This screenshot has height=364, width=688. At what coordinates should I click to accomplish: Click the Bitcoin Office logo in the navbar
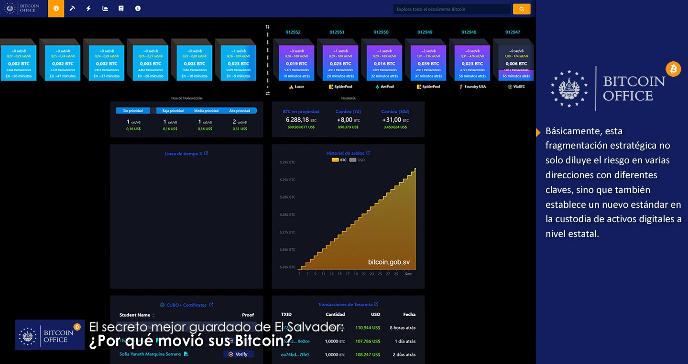[22, 8]
